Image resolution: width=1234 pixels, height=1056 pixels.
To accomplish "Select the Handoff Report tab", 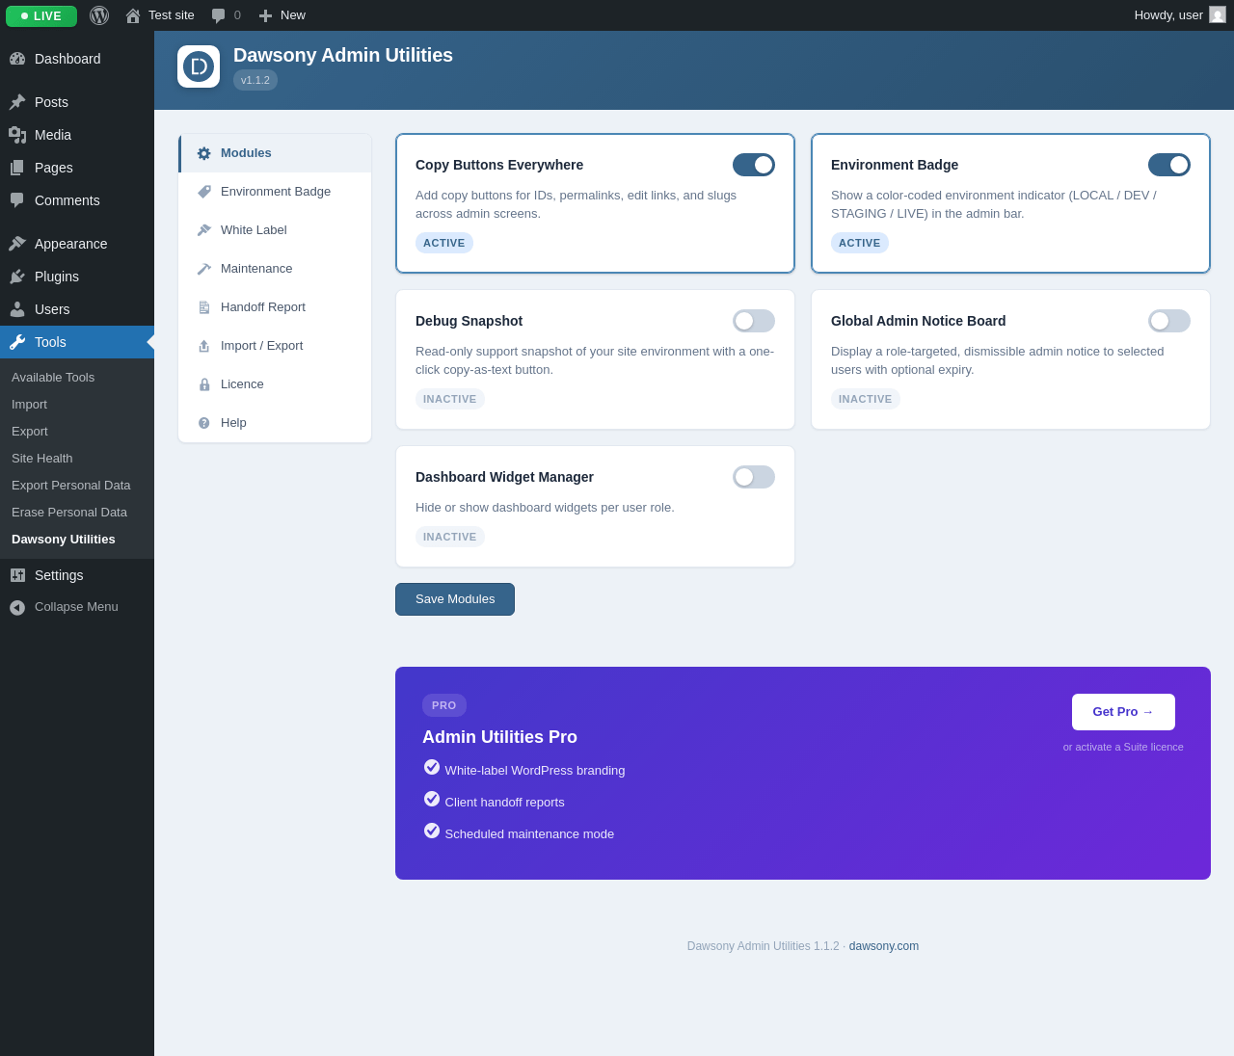I will coord(275,307).
